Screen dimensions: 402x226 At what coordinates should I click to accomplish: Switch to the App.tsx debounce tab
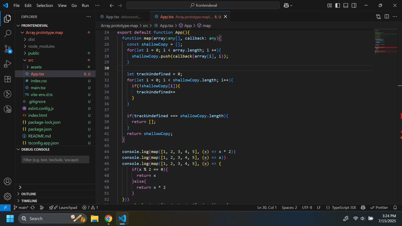tap(123, 17)
